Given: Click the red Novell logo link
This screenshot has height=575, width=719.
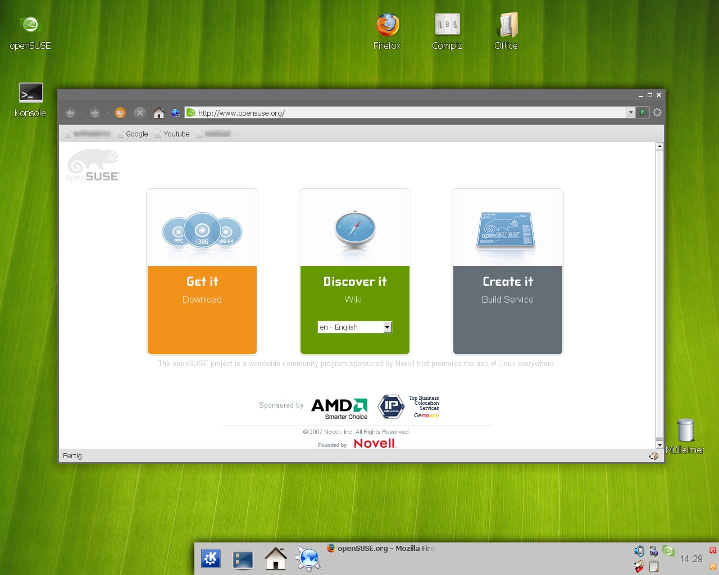Looking at the screenshot, I should (x=375, y=443).
